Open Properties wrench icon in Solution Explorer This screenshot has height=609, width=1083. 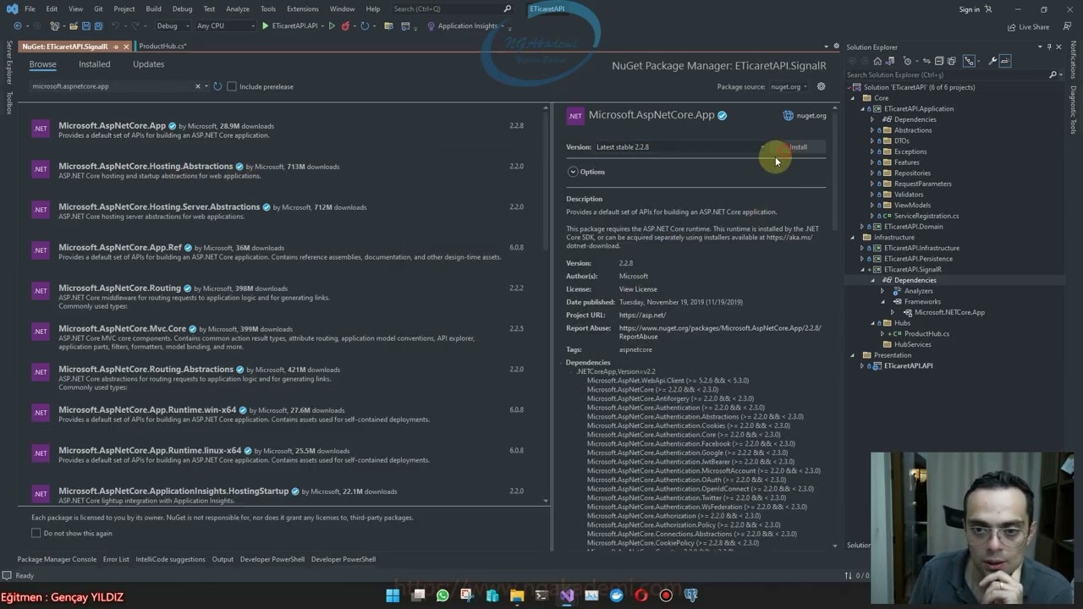tap(992, 61)
